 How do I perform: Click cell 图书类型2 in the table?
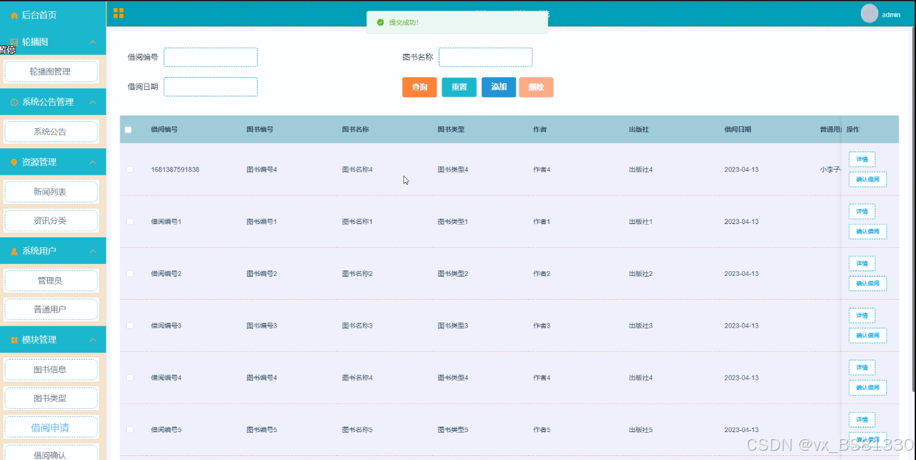click(453, 273)
